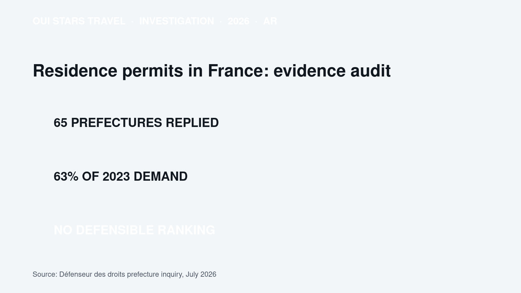
Task: Click France: in the slide title
Action: pos(238,71)
